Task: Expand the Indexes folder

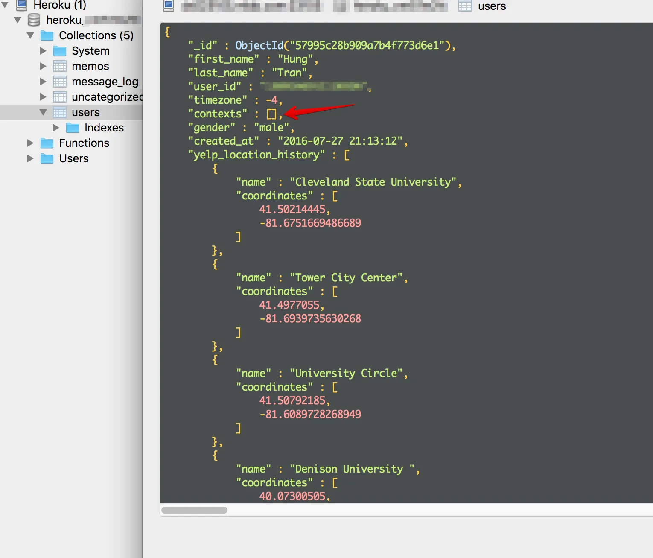Action: point(56,128)
